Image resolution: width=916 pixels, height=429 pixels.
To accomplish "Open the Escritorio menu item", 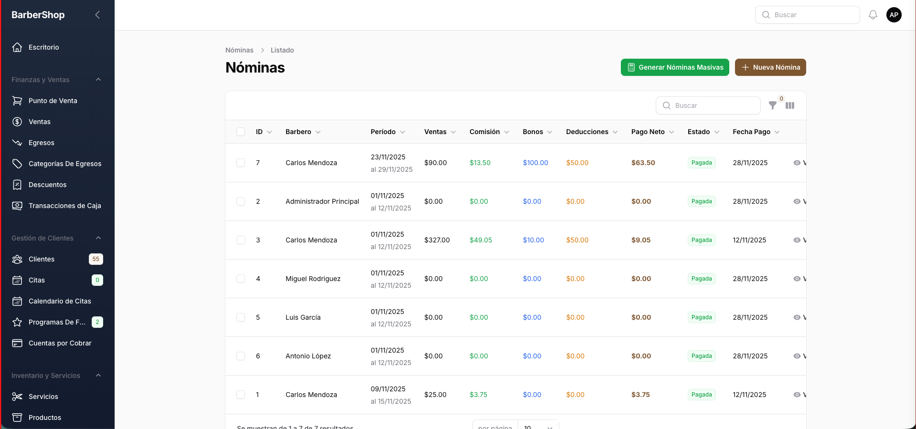I will coord(57,47).
